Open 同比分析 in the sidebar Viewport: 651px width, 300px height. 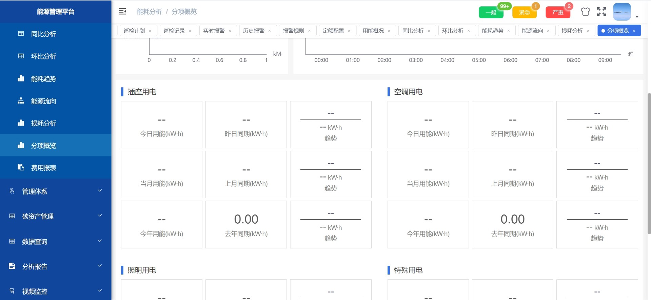[x=43, y=34]
